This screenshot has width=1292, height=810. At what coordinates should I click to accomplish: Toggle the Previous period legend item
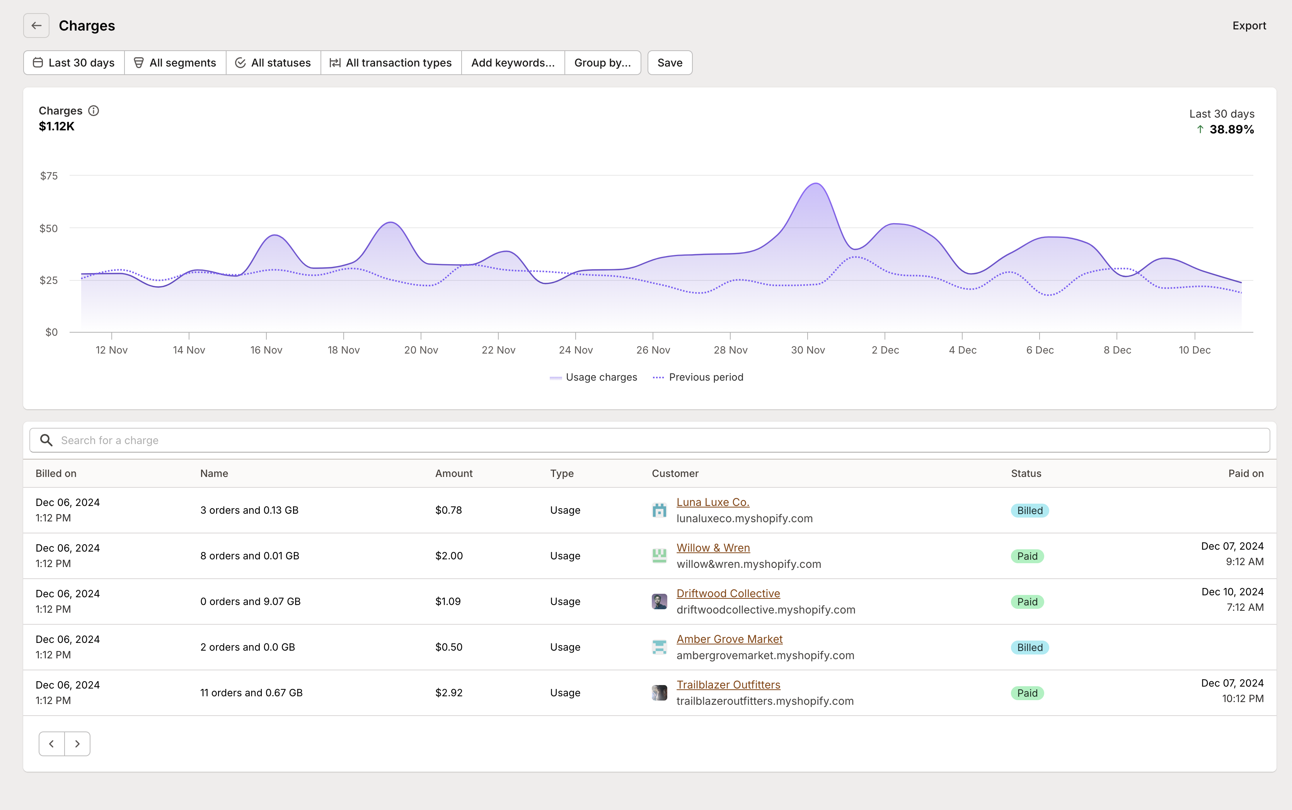coord(698,377)
